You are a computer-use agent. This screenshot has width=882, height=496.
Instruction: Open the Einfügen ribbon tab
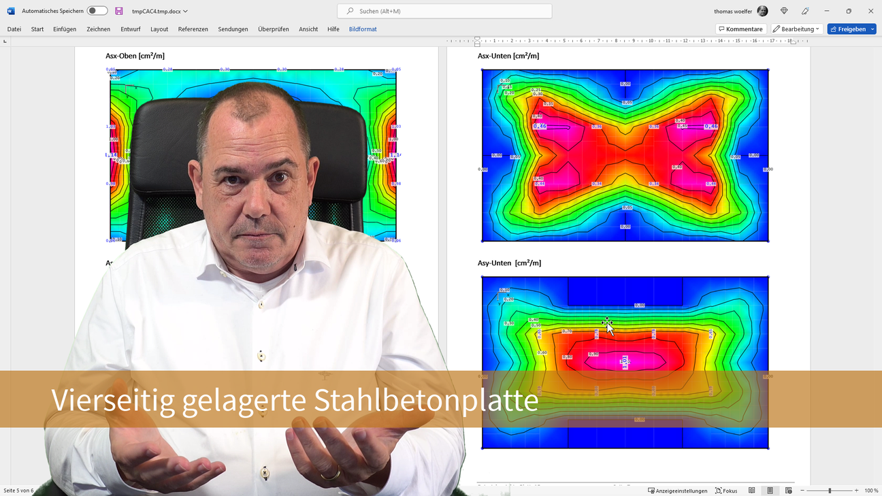65,29
